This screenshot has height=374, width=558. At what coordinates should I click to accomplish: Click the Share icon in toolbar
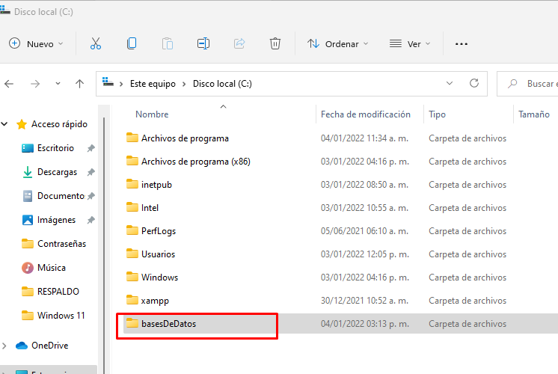(x=239, y=43)
